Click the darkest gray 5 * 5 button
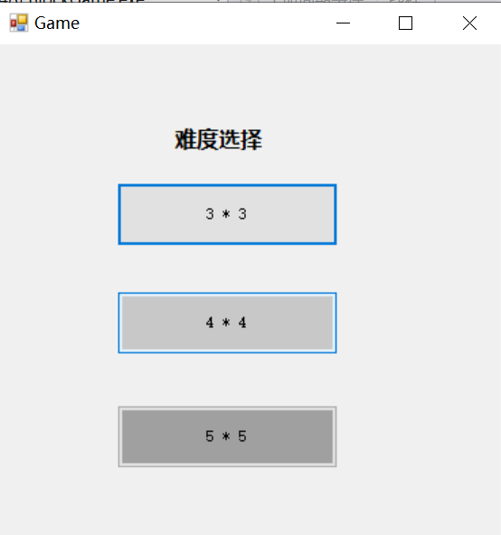Image resolution: width=501 pixels, height=535 pixels. [x=228, y=436]
